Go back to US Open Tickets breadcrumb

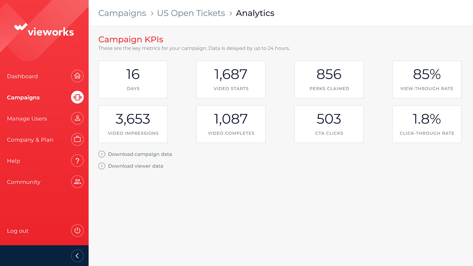(191, 13)
